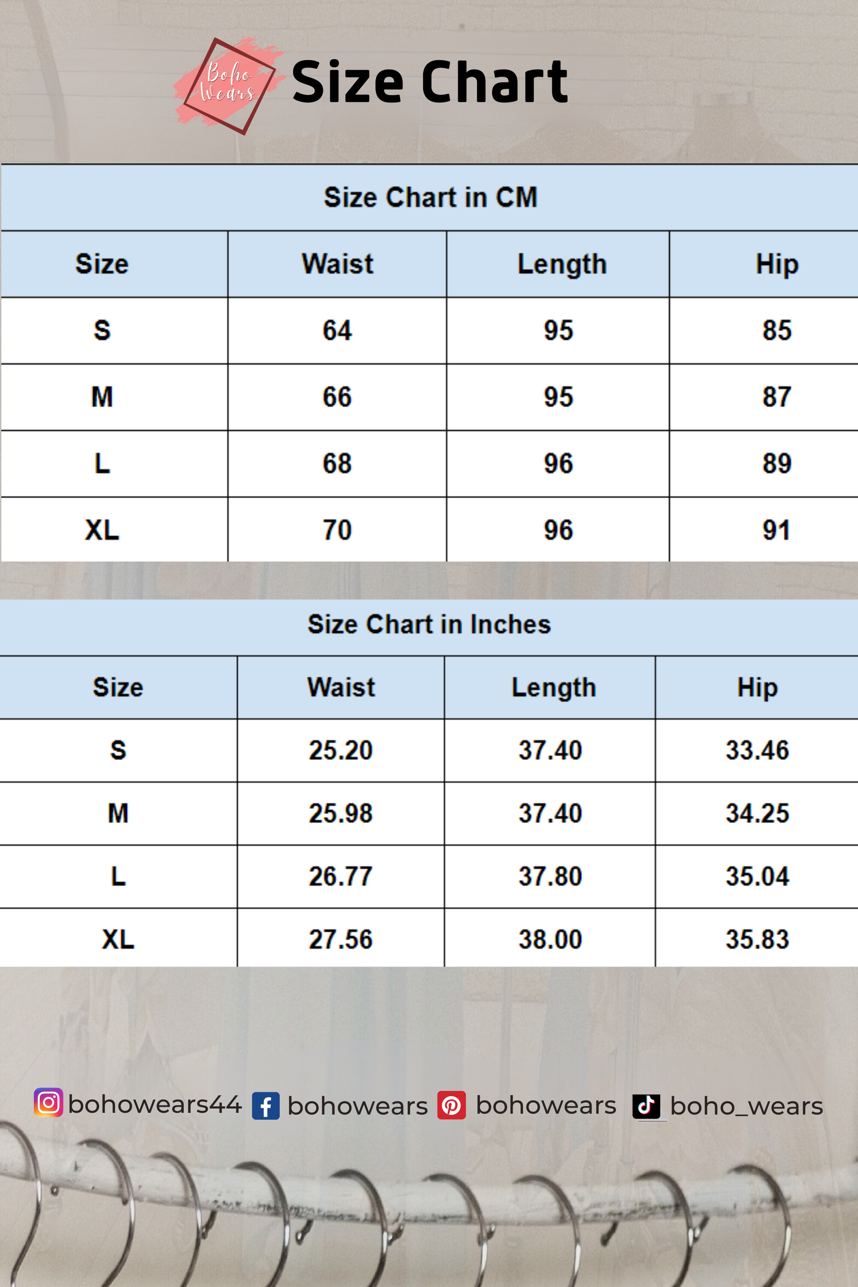The height and width of the screenshot is (1287, 858).
Task: Click bohowears handle next to Facebook icon
Action: pyautogui.click(x=357, y=1106)
